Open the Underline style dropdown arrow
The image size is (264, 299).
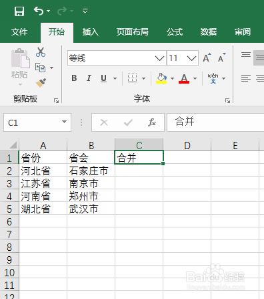115,78
